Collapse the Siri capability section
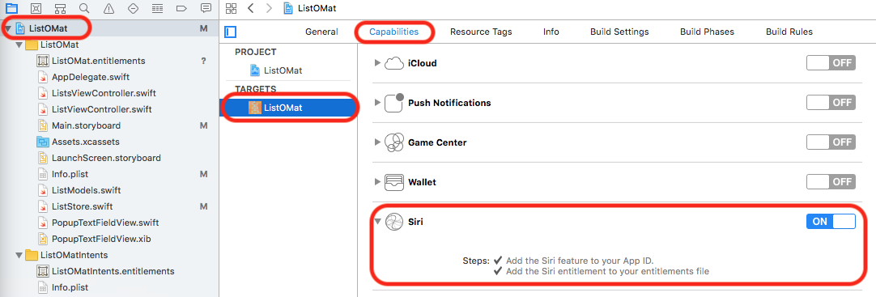Image resolution: width=876 pixels, height=297 pixels. tap(377, 222)
